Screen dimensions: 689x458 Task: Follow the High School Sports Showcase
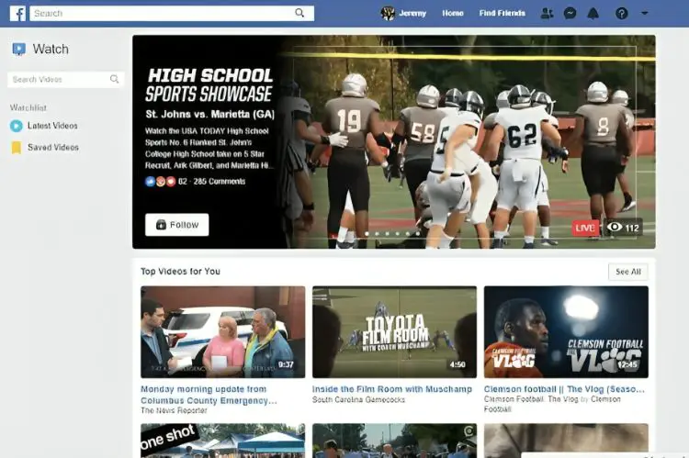pyautogui.click(x=177, y=225)
